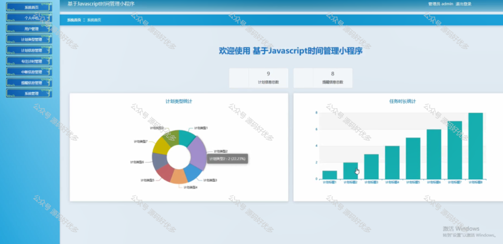
Task: Open the 系统首页 sidebar menu item
Action: point(29,7)
